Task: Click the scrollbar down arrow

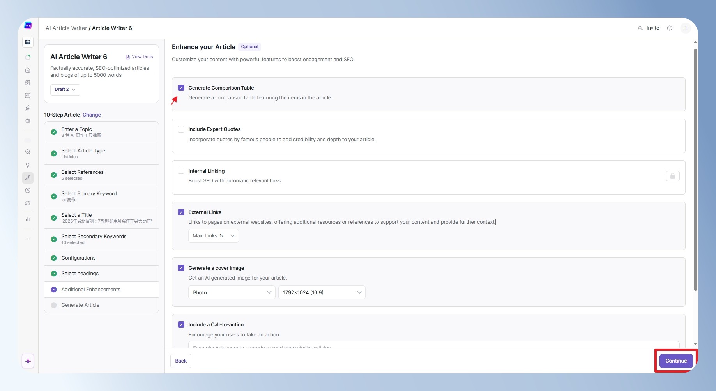Action: 695,344
